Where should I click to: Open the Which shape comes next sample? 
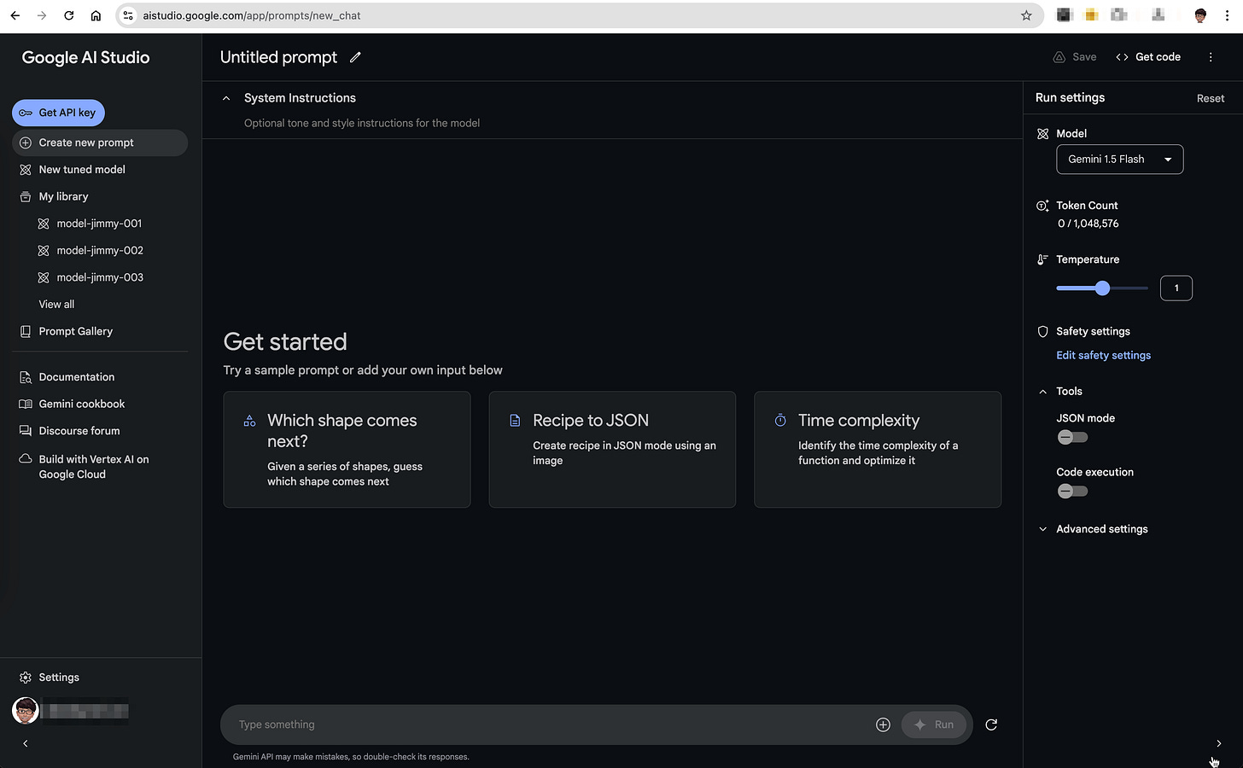347,450
